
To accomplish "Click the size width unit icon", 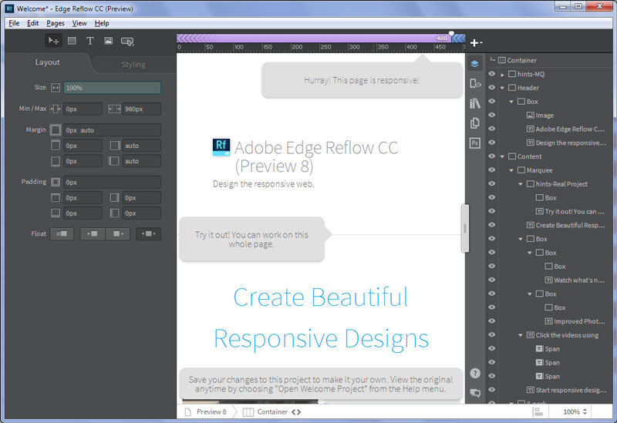I will (x=56, y=88).
